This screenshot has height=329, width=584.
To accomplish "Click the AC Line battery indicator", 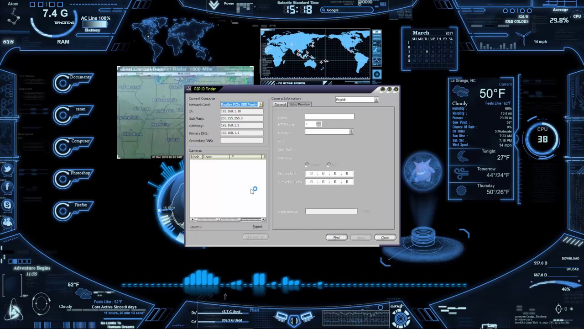I will pos(95,24).
